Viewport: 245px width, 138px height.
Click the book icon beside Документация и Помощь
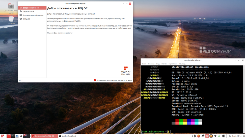(x=21, y=15)
